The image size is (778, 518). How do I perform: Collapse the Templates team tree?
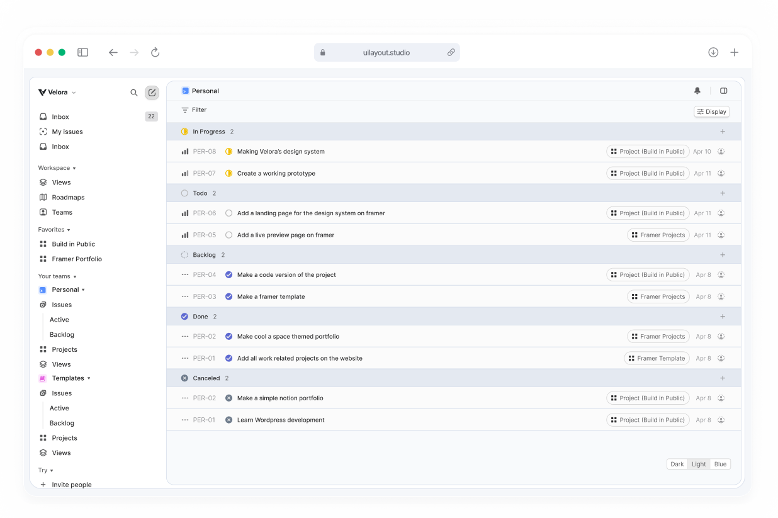(89, 378)
